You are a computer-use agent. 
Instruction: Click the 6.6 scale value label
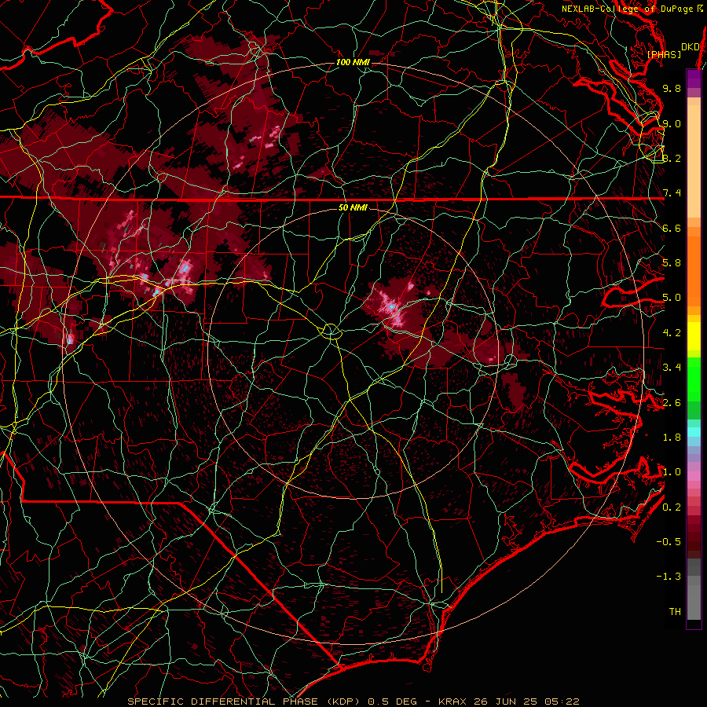pyautogui.click(x=672, y=228)
